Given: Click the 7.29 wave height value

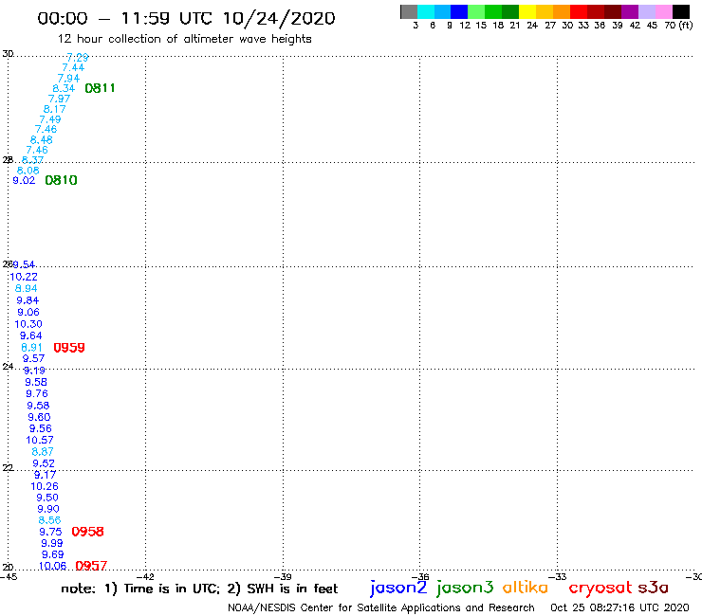Looking at the screenshot, I should point(78,57).
